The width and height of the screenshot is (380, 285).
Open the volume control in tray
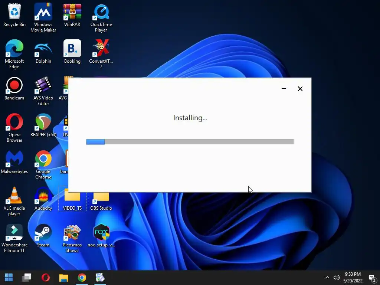(x=336, y=278)
